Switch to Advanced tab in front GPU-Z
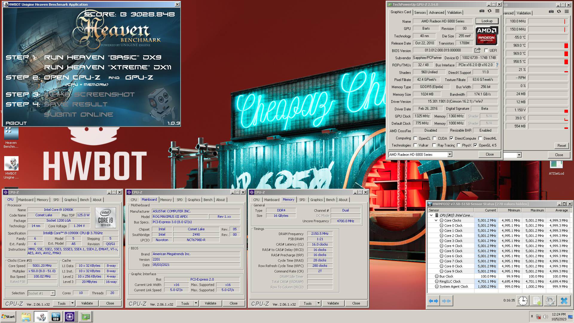Viewport: 574px width, 323px height. (x=436, y=13)
